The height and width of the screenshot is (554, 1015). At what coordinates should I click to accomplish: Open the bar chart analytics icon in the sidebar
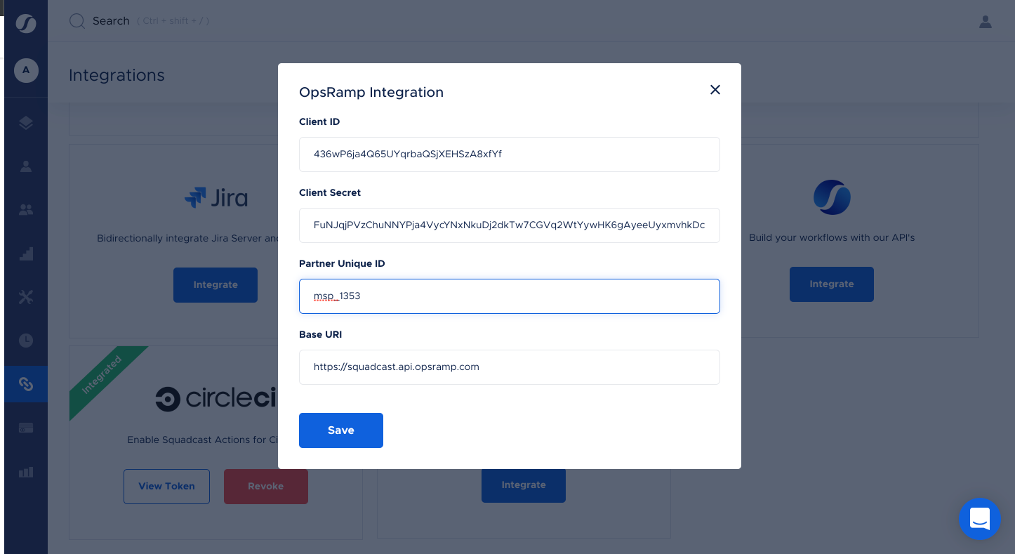tap(26, 472)
